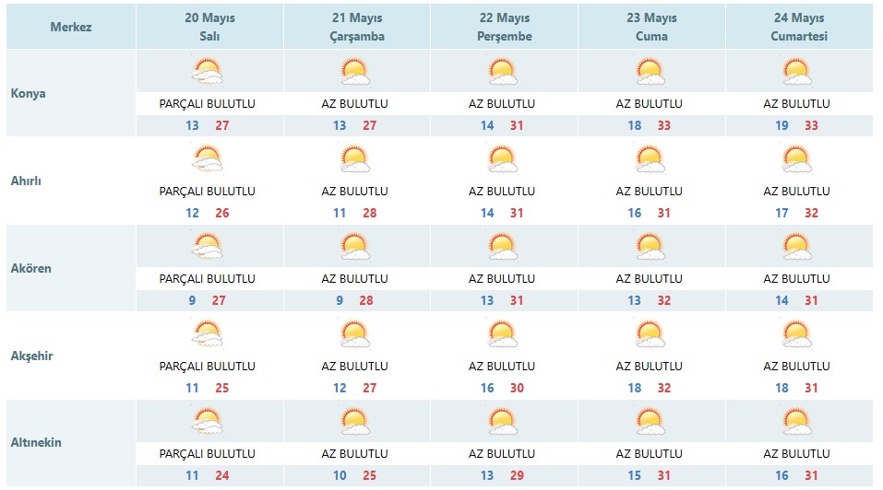Click Konya's max temperature 33 on Cuma
This screenshot has height=490, width=883.
[664, 126]
